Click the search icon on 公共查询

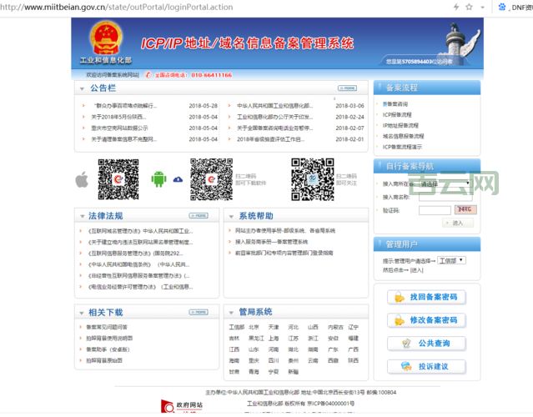(x=406, y=344)
